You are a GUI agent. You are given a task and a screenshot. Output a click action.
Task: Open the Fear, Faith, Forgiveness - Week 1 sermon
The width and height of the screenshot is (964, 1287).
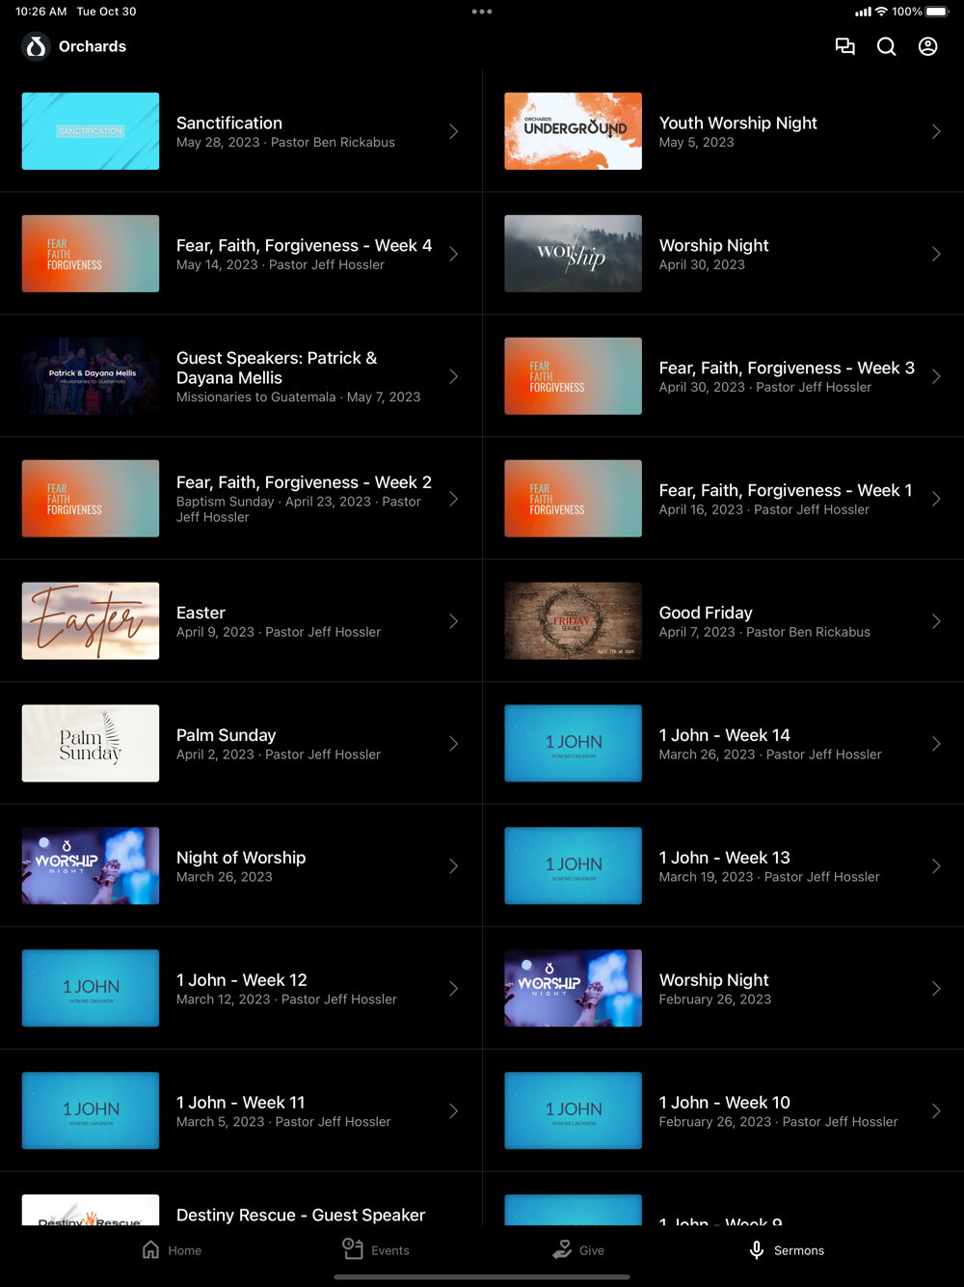(723, 499)
